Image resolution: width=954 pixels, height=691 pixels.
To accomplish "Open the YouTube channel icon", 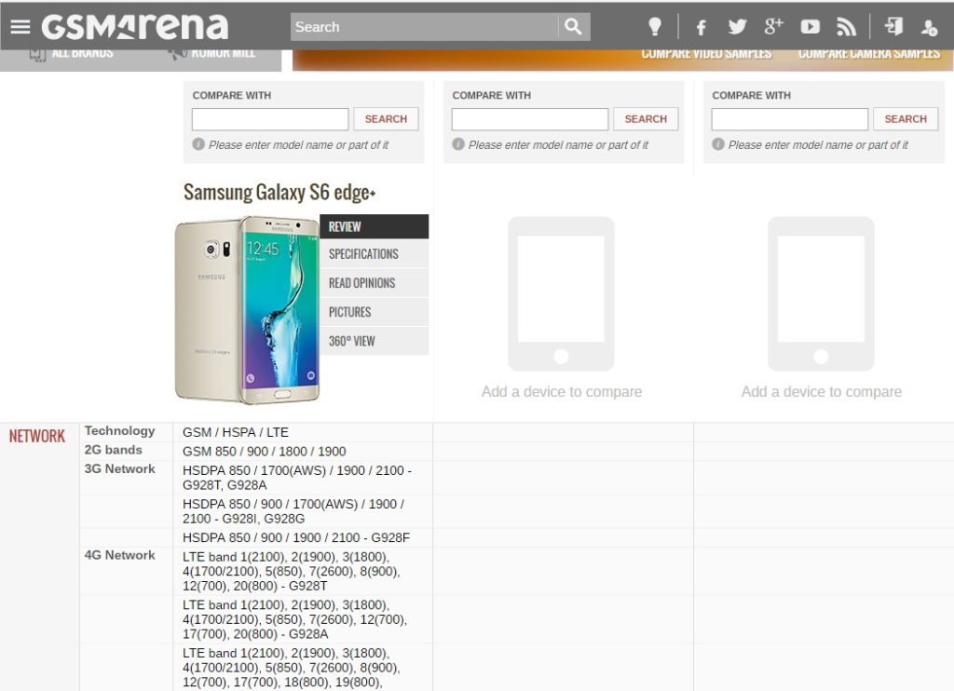I will click(810, 27).
